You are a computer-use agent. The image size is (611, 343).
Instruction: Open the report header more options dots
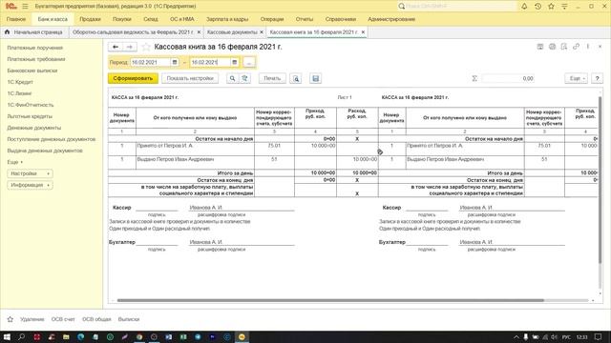(588, 47)
